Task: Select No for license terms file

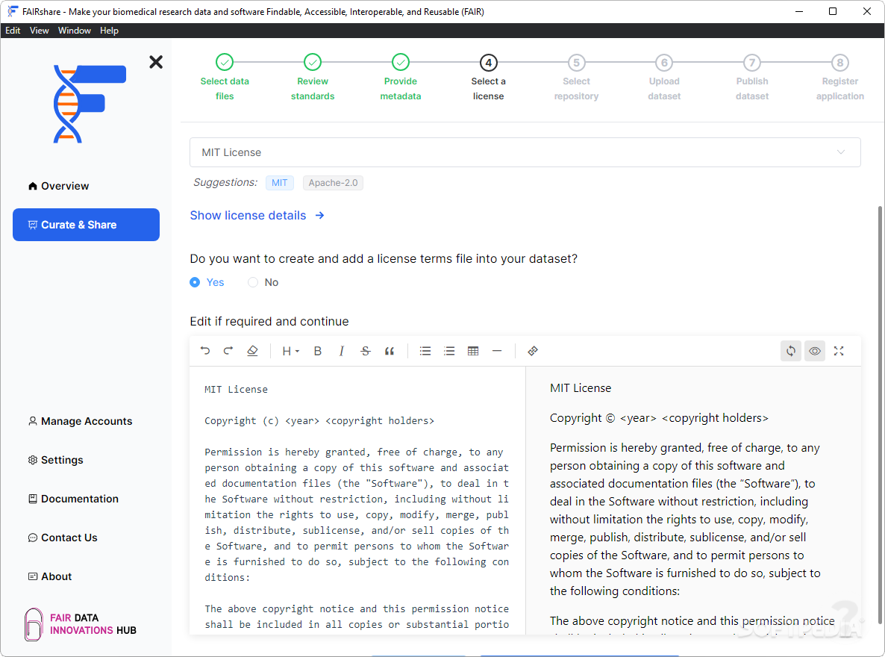Action: pos(263,282)
